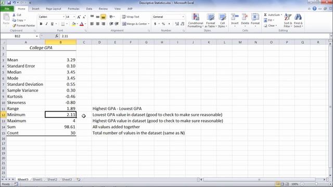The height and width of the screenshot is (187, 333).
Task: Toggle Underline formatting
Action: pos(52,24)
